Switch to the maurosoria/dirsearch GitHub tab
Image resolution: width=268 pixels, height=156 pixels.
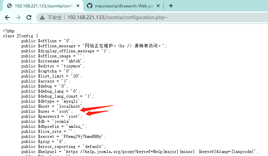coord(123,6)
